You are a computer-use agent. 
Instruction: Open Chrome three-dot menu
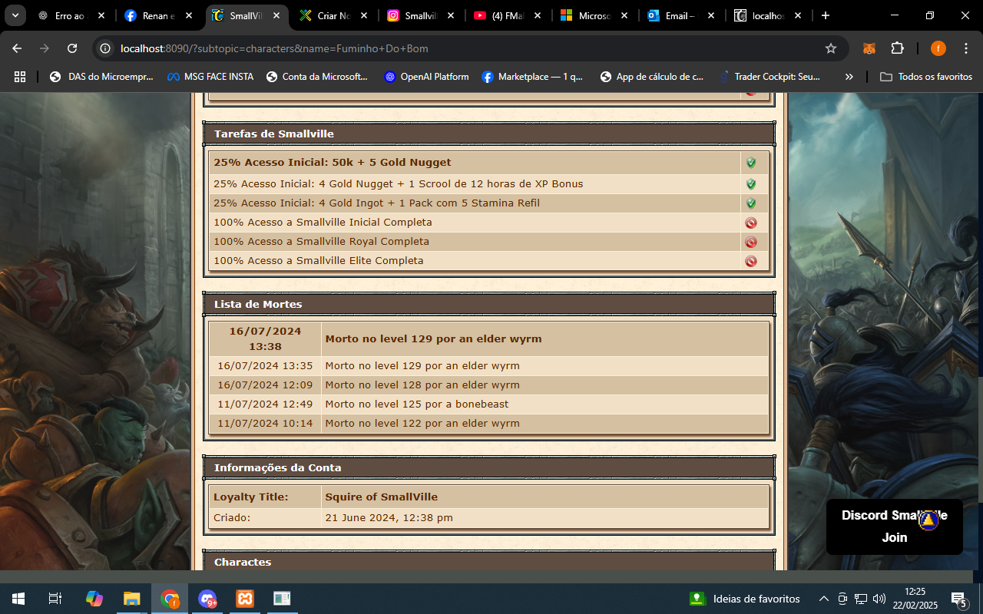966,48
